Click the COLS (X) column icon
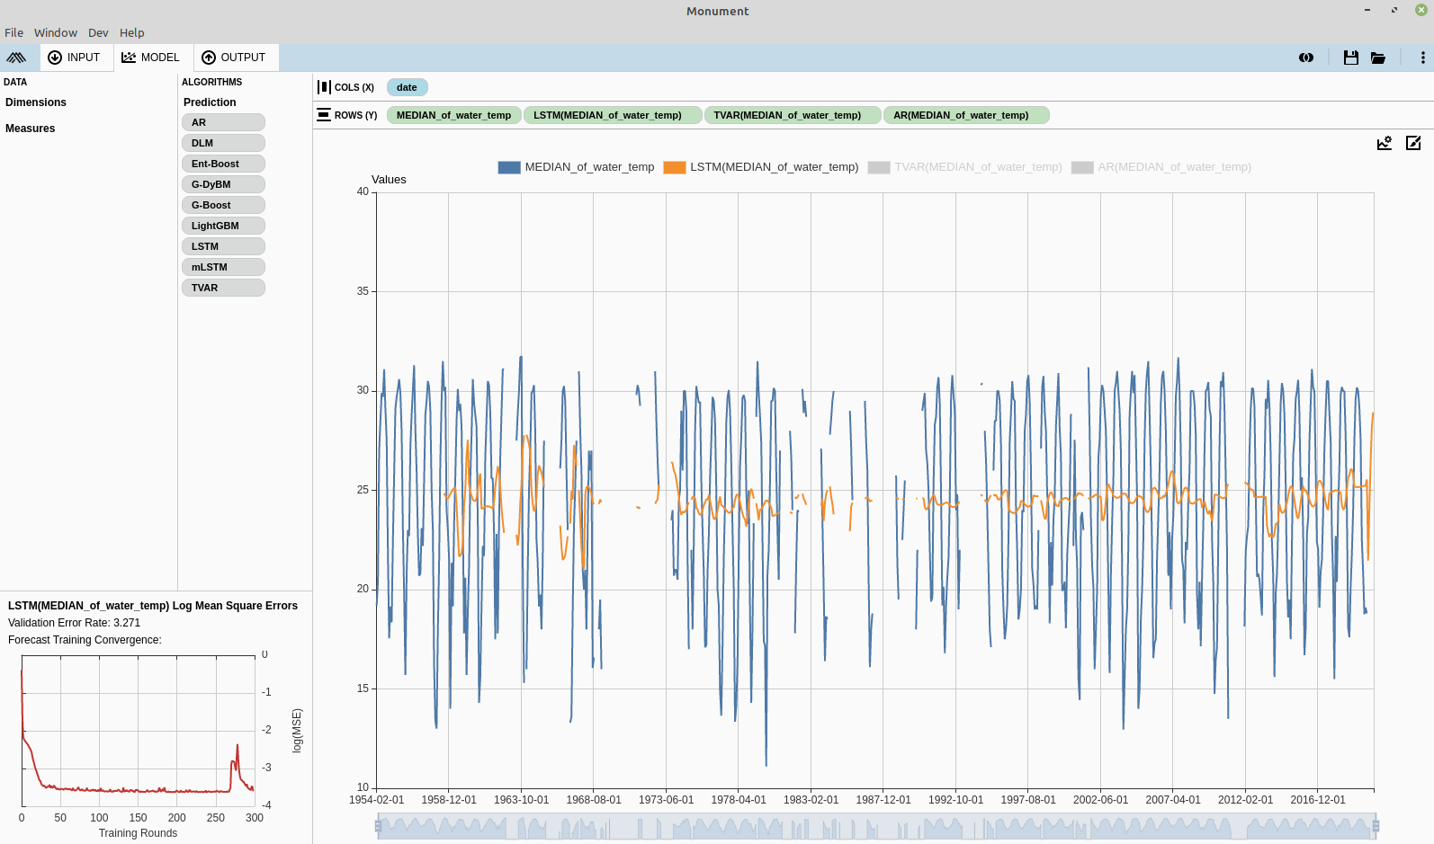This screenshot has width=1434, height=844. click(324, 87)
